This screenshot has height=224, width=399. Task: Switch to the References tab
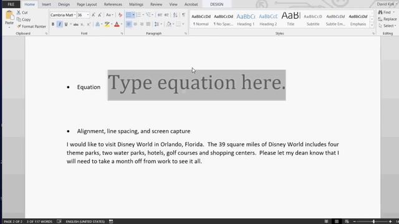click(x=113, y=4)
